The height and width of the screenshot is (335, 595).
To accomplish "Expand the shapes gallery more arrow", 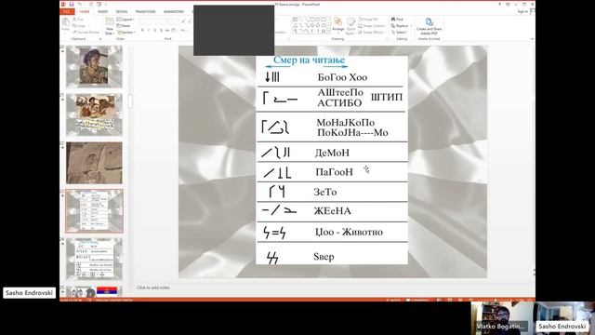I will [x=328, y=32].
